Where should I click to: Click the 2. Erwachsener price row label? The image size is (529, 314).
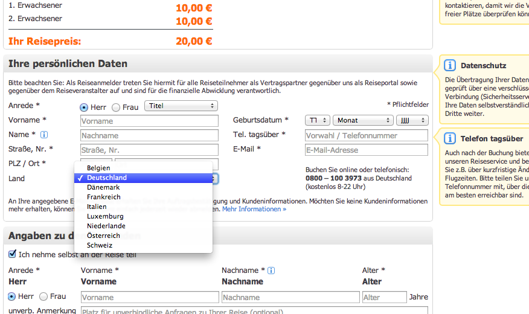(x=36, y=19)
